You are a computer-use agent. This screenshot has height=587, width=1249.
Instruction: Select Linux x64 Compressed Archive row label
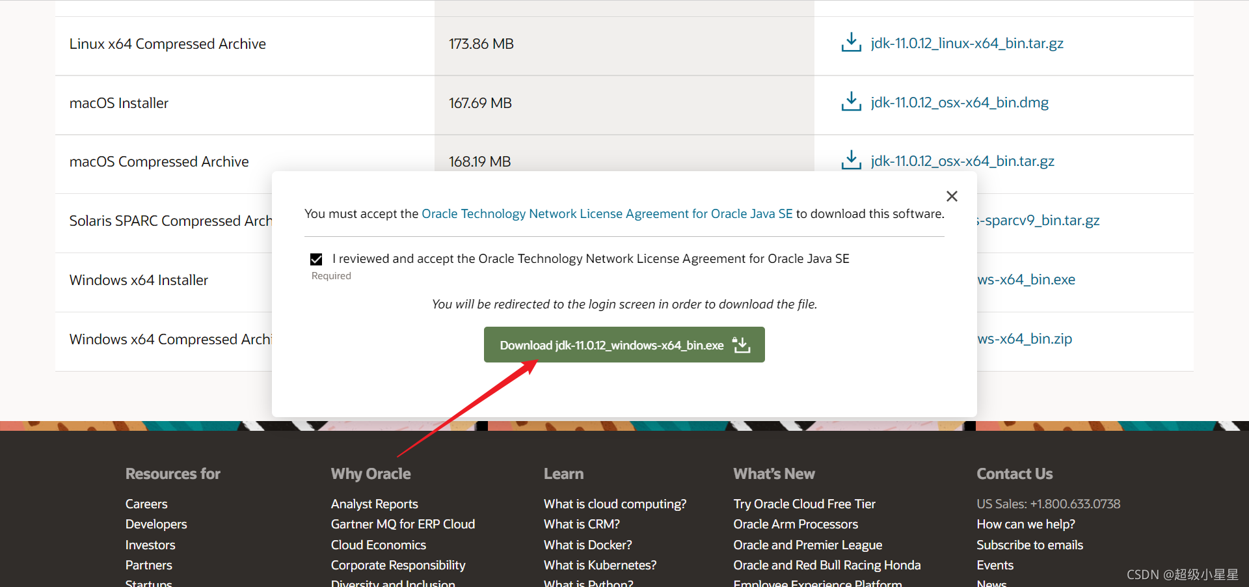168,44
